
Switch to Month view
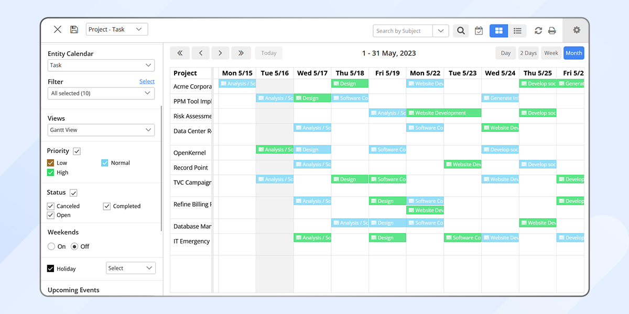tap(574, 53)
